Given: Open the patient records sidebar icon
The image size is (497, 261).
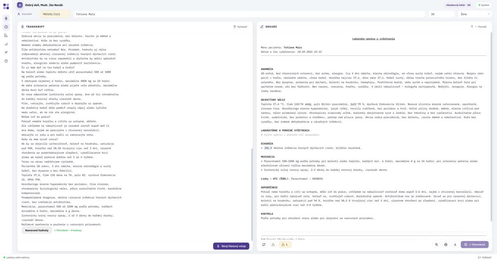Looking at the screenshot, I should click(6, 36).
